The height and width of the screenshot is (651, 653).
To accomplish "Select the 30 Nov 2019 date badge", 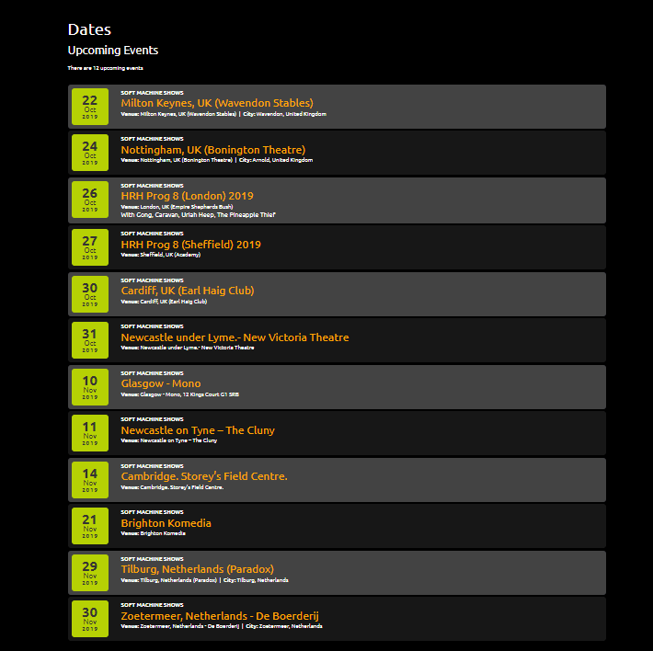I will tap(90, 618).
